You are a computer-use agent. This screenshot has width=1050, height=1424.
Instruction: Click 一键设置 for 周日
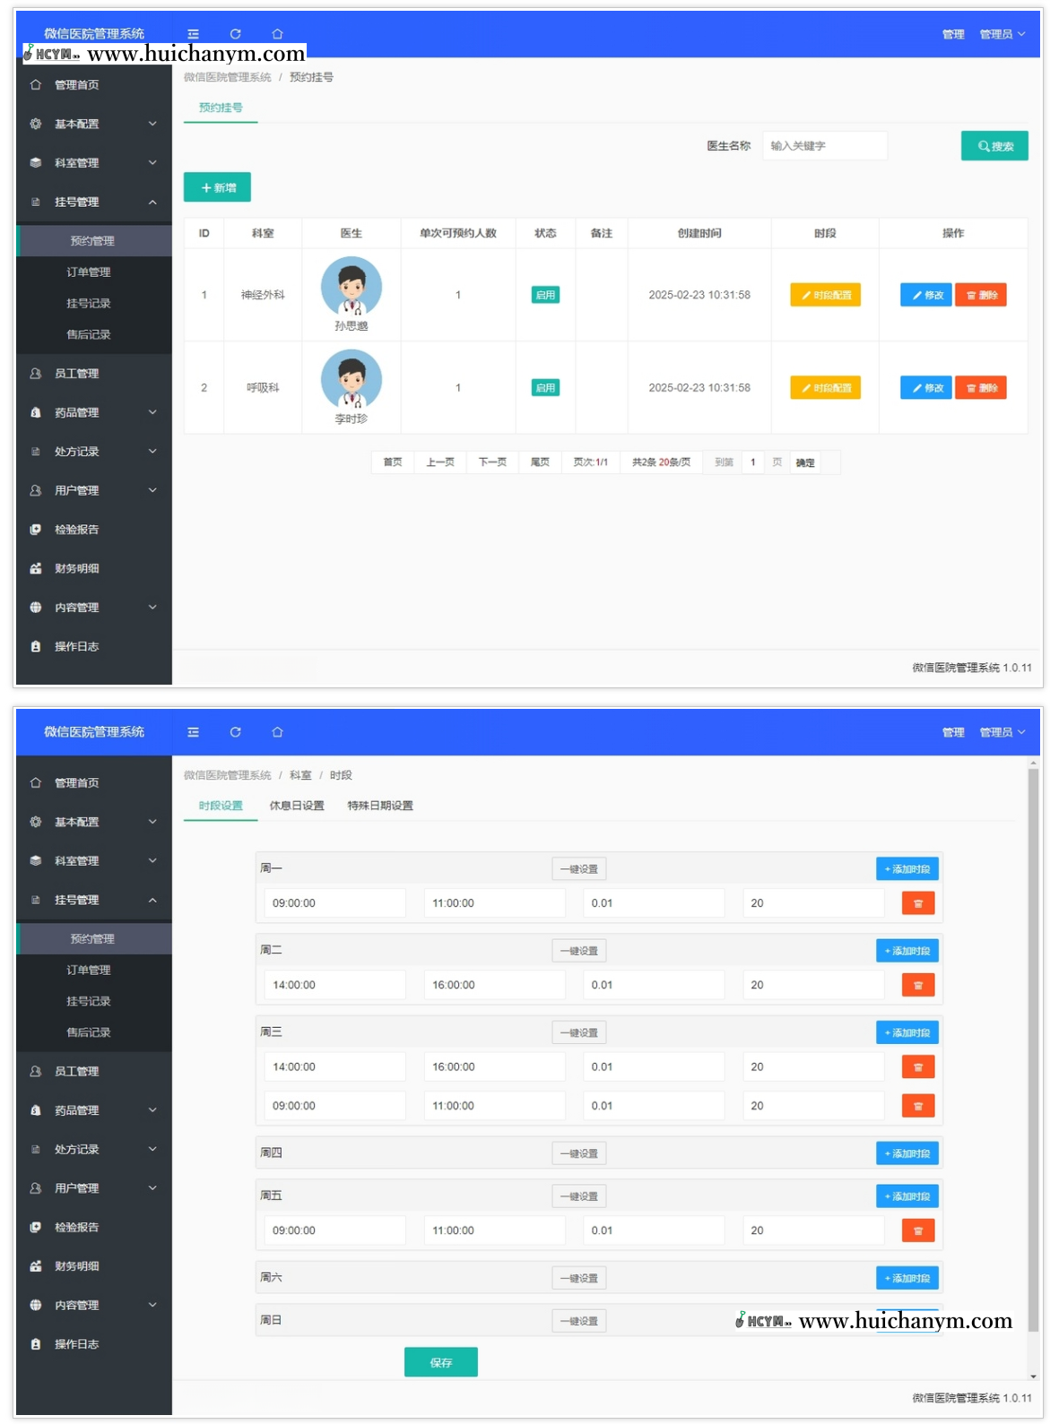click(x=579, y=1321)
